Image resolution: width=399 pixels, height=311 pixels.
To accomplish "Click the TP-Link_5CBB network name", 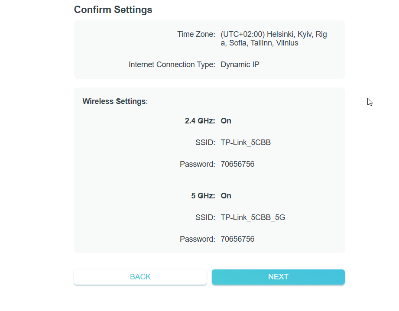I will tap(246, 143).
